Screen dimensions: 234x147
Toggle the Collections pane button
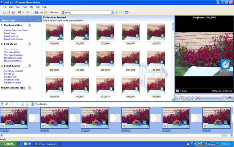(x=51, y=13)
